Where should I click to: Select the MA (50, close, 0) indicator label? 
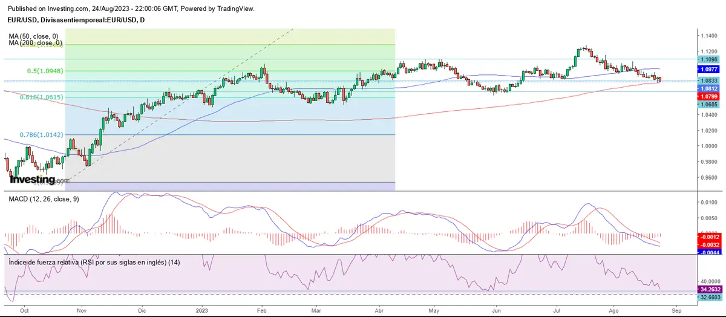point(35,36)
